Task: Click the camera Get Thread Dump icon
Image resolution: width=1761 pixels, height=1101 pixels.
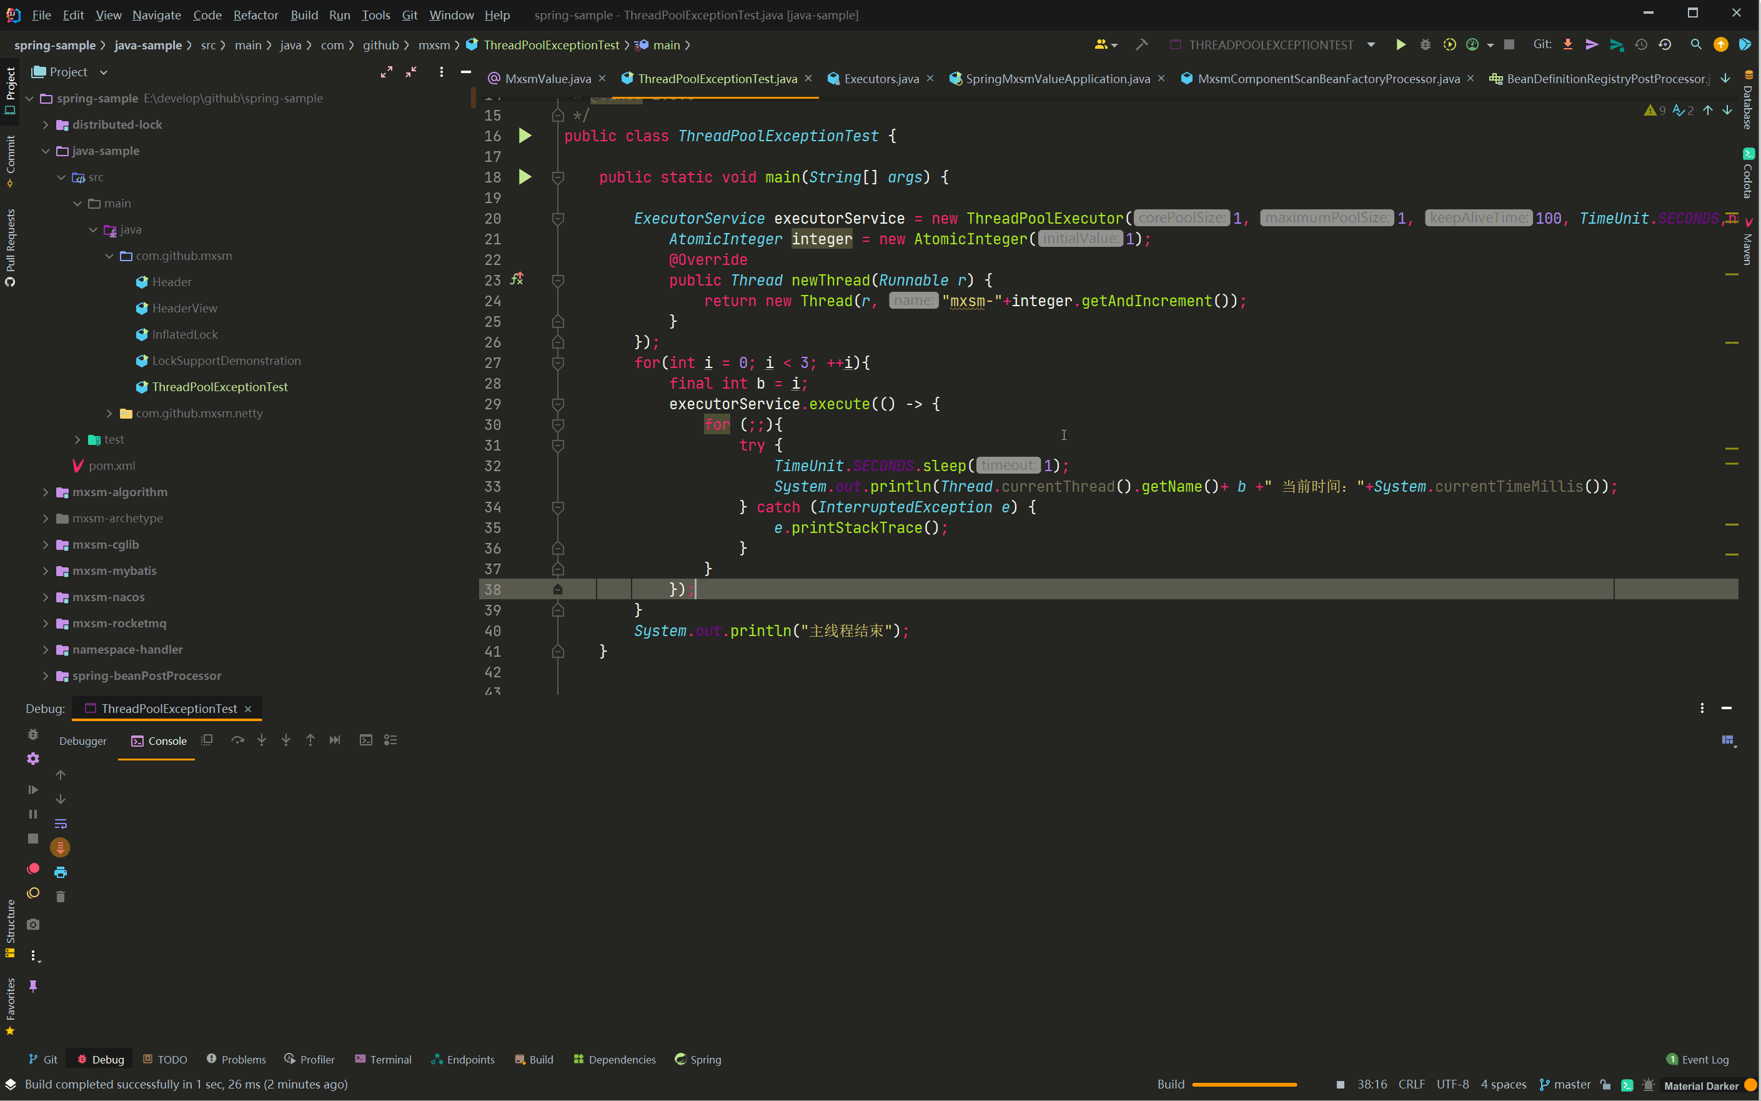Action: pos(32,924)
